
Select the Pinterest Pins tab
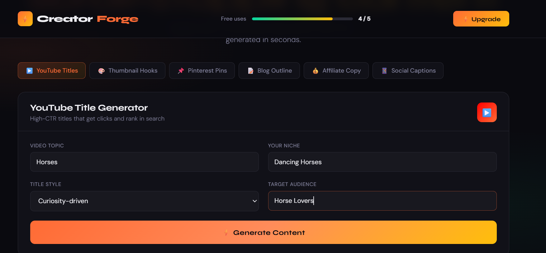click(x=202, y=71)
